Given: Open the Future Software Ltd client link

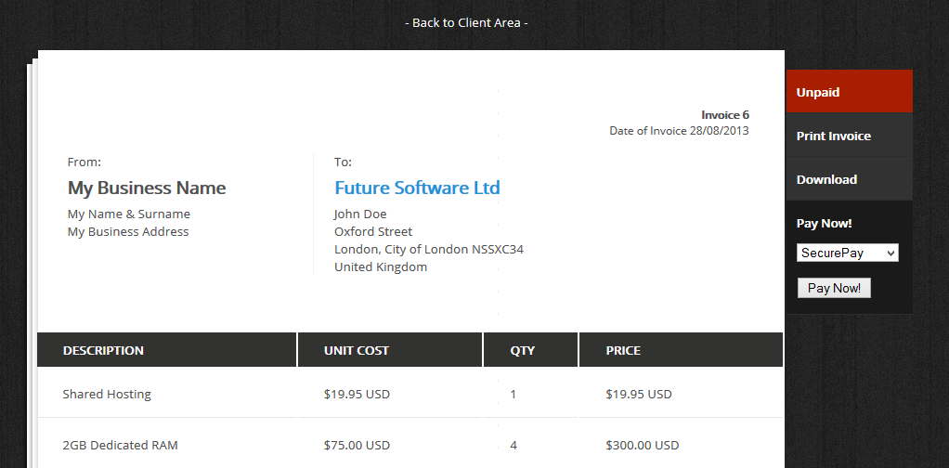Looking at the screenshot, I should click(417, 188).
